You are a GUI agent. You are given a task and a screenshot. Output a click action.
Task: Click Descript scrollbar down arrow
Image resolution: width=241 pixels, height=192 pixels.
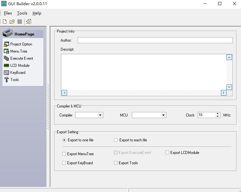pyautogui.click(x=229, y=87)
